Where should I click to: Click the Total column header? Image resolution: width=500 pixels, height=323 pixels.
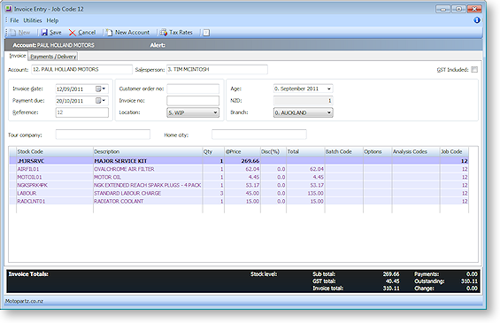click(x=305, y=152)
